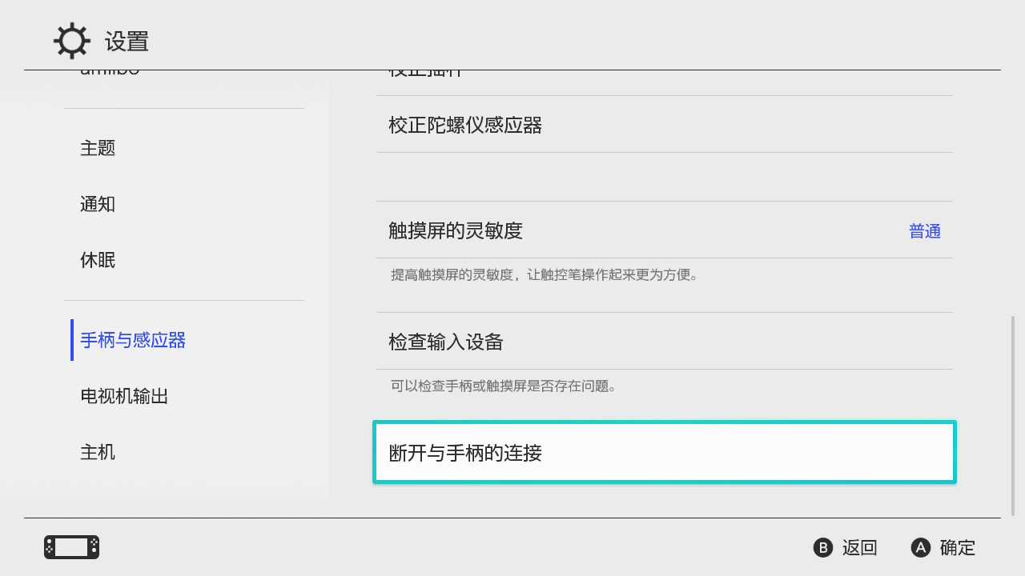Click the B button icon
The height and width of the screenshot is (576, 1025).
[x=822, y=547]
